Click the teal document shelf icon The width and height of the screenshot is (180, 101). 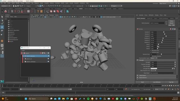[67, 11]
